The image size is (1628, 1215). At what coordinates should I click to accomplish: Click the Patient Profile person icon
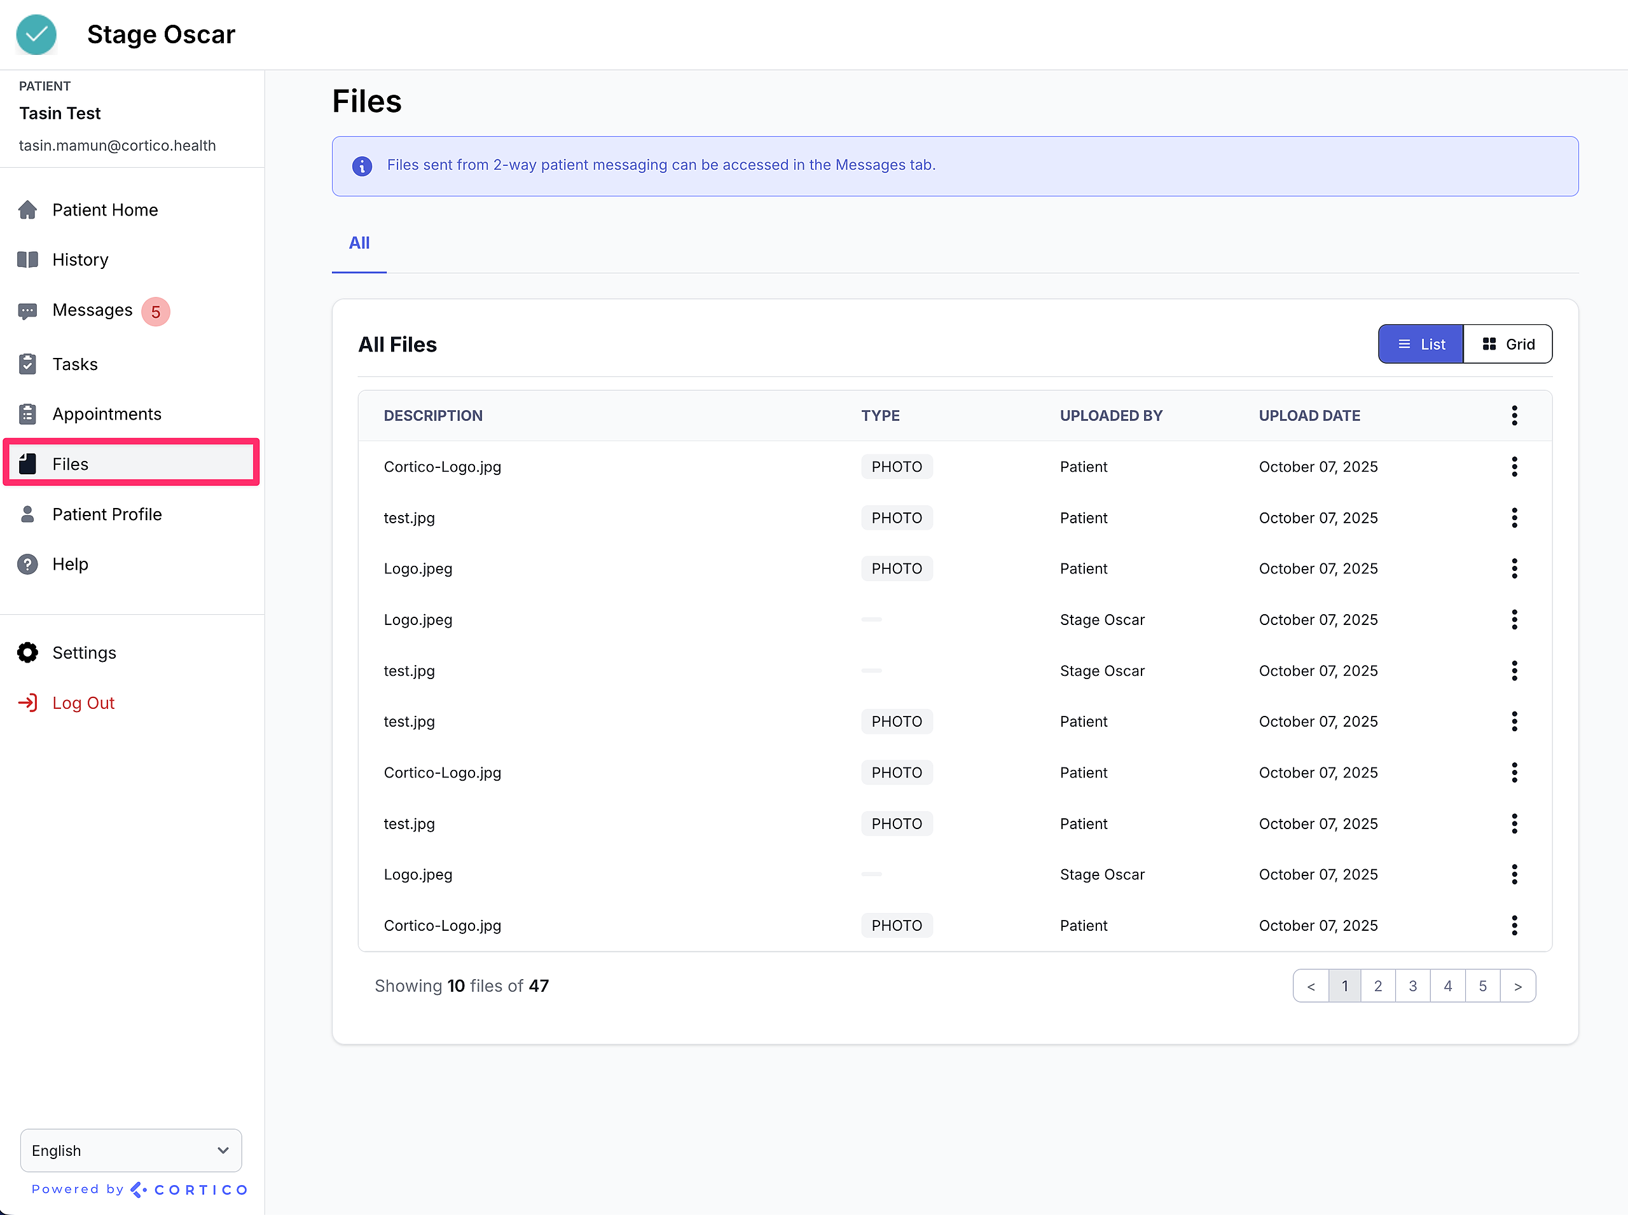[28, 514]
